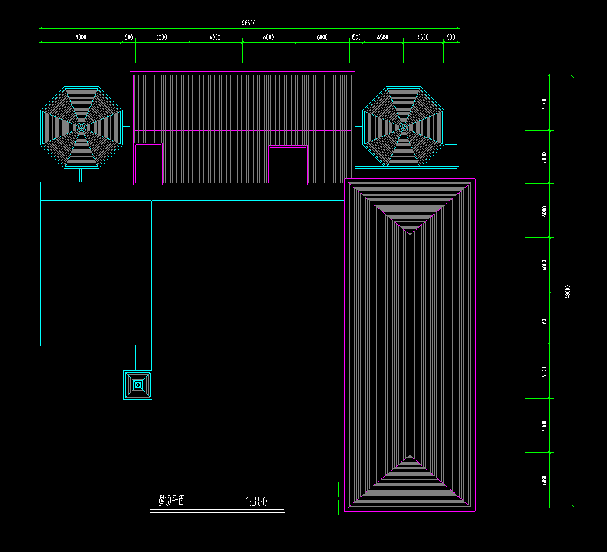607x552 pixels.
Task: Click the bottom hip triangle of long roof
Action: click(410, 485)
